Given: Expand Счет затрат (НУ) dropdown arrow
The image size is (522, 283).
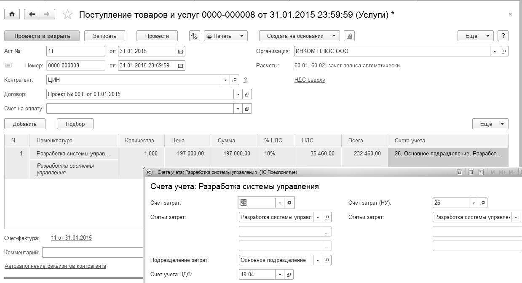Looking at the screenshot, I should point(474,203).
